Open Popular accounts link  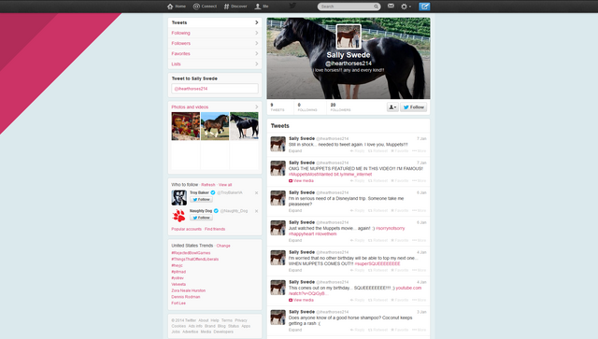187,229
